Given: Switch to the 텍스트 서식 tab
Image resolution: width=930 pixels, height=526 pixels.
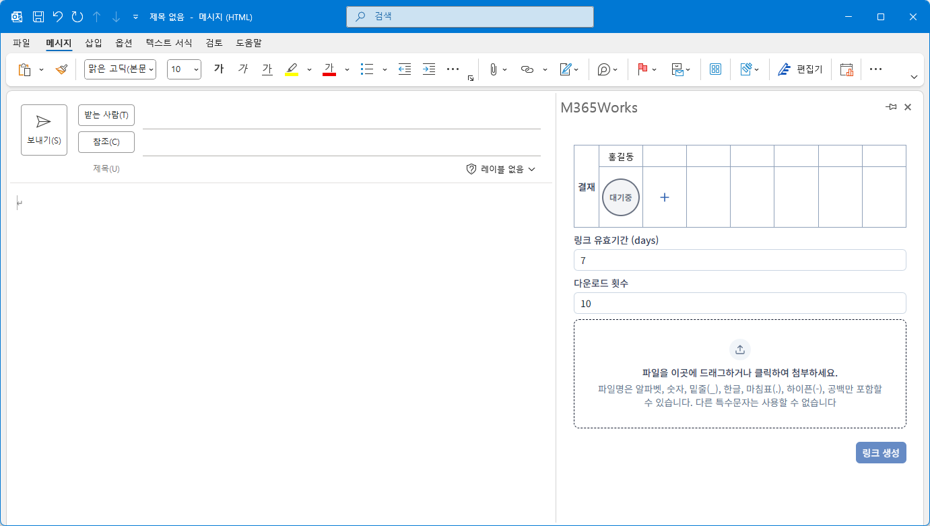Looking at the screenshot, I should 169,43.
